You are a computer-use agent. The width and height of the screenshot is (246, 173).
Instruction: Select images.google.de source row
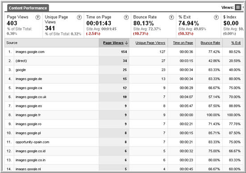(29, 79)
